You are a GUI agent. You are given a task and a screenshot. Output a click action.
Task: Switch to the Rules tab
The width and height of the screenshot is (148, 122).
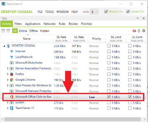click(62, 24)
